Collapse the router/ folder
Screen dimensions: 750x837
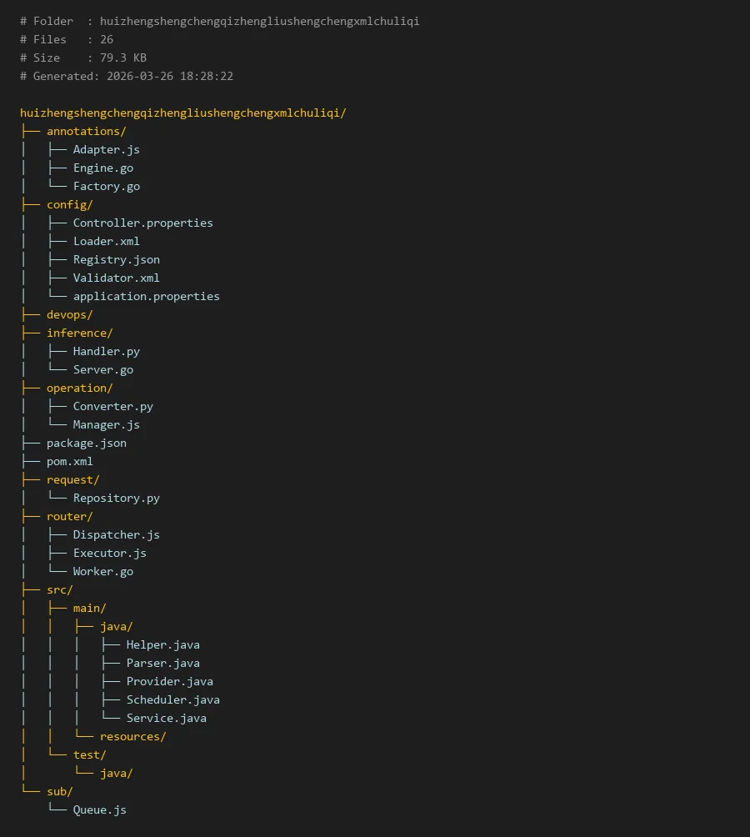69,516
